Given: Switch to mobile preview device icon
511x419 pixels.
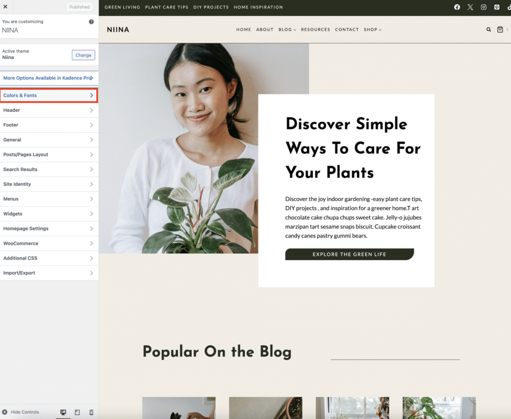Looking at the screenshot, I should 91,412.
